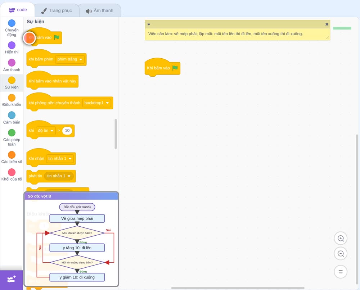Reset workspace zoom to default

341,272
